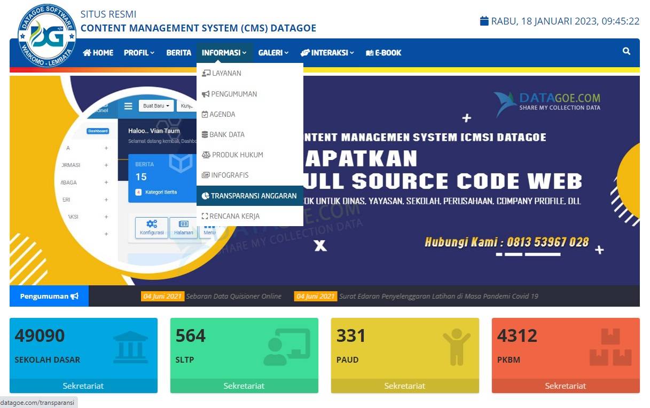Click Sekretariat footer on PKBM card
Image resolution: width=650 pixels, height=408 pixels.
[566, 386]
